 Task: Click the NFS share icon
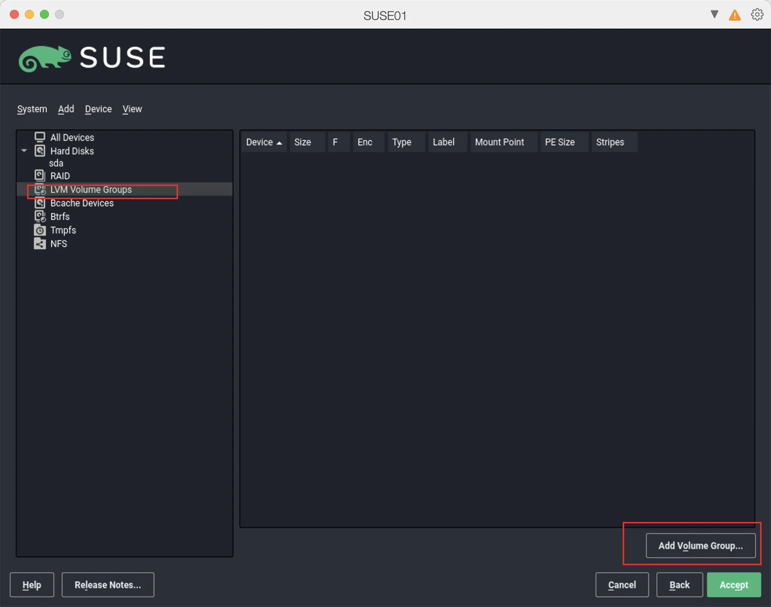[40, 244]
